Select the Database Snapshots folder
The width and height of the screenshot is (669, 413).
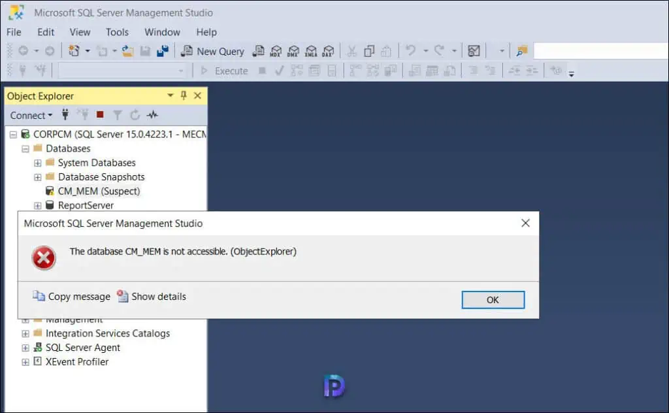point(101,176)
